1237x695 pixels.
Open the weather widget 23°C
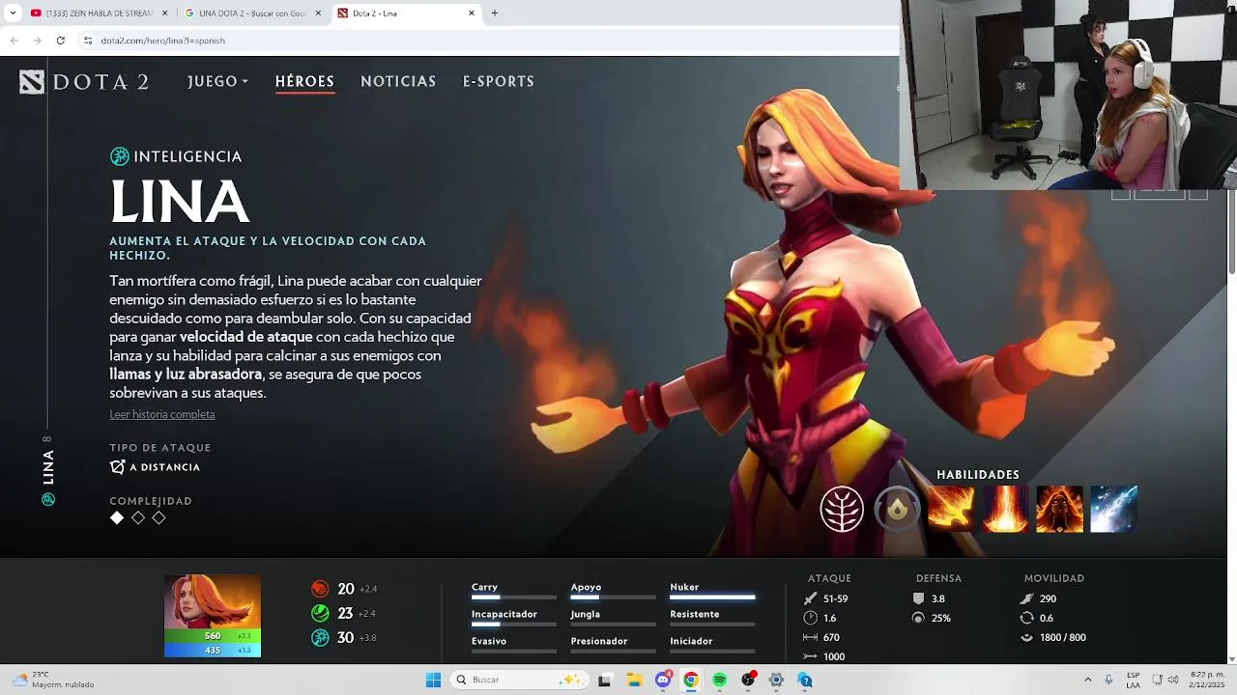(53, 680)
